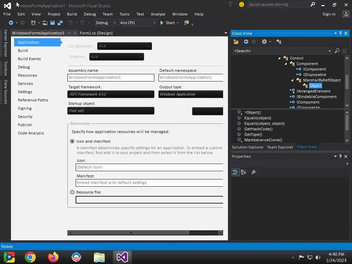The width and height of the screenshot is (352, 264).
Task: Collapse the Component node in Class View
Action: [286, 64]
